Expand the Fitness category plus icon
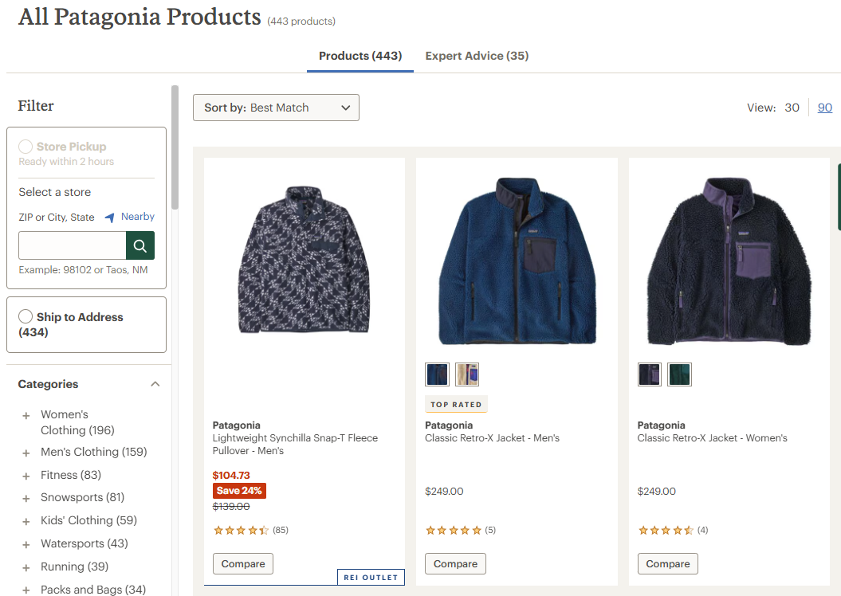841x596 pixels. [x=26, y=476]
